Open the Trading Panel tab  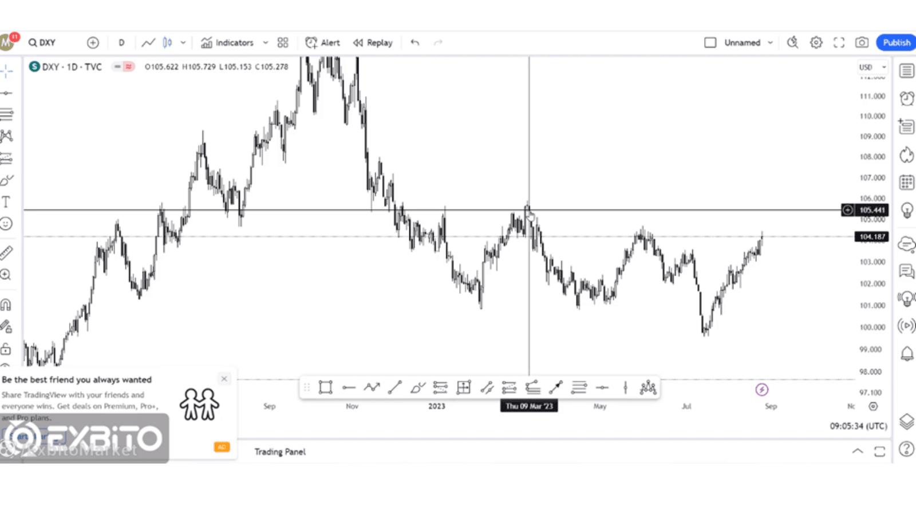point(280,451)
